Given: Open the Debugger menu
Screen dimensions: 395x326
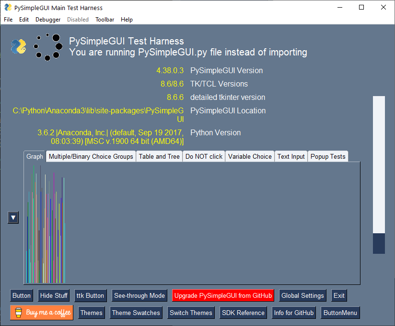Looking at the screenshot, I should pos(48,20).
